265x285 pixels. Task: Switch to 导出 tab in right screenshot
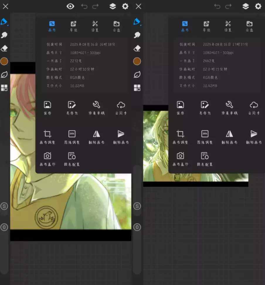click(x=206, y=26)
